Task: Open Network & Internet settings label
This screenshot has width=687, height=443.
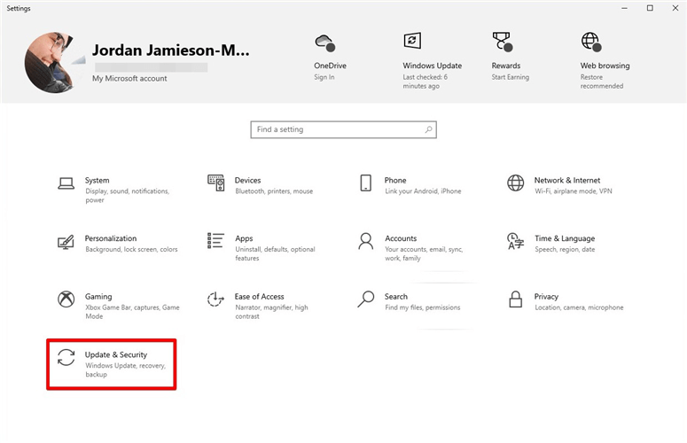Action: coord(567,181)
